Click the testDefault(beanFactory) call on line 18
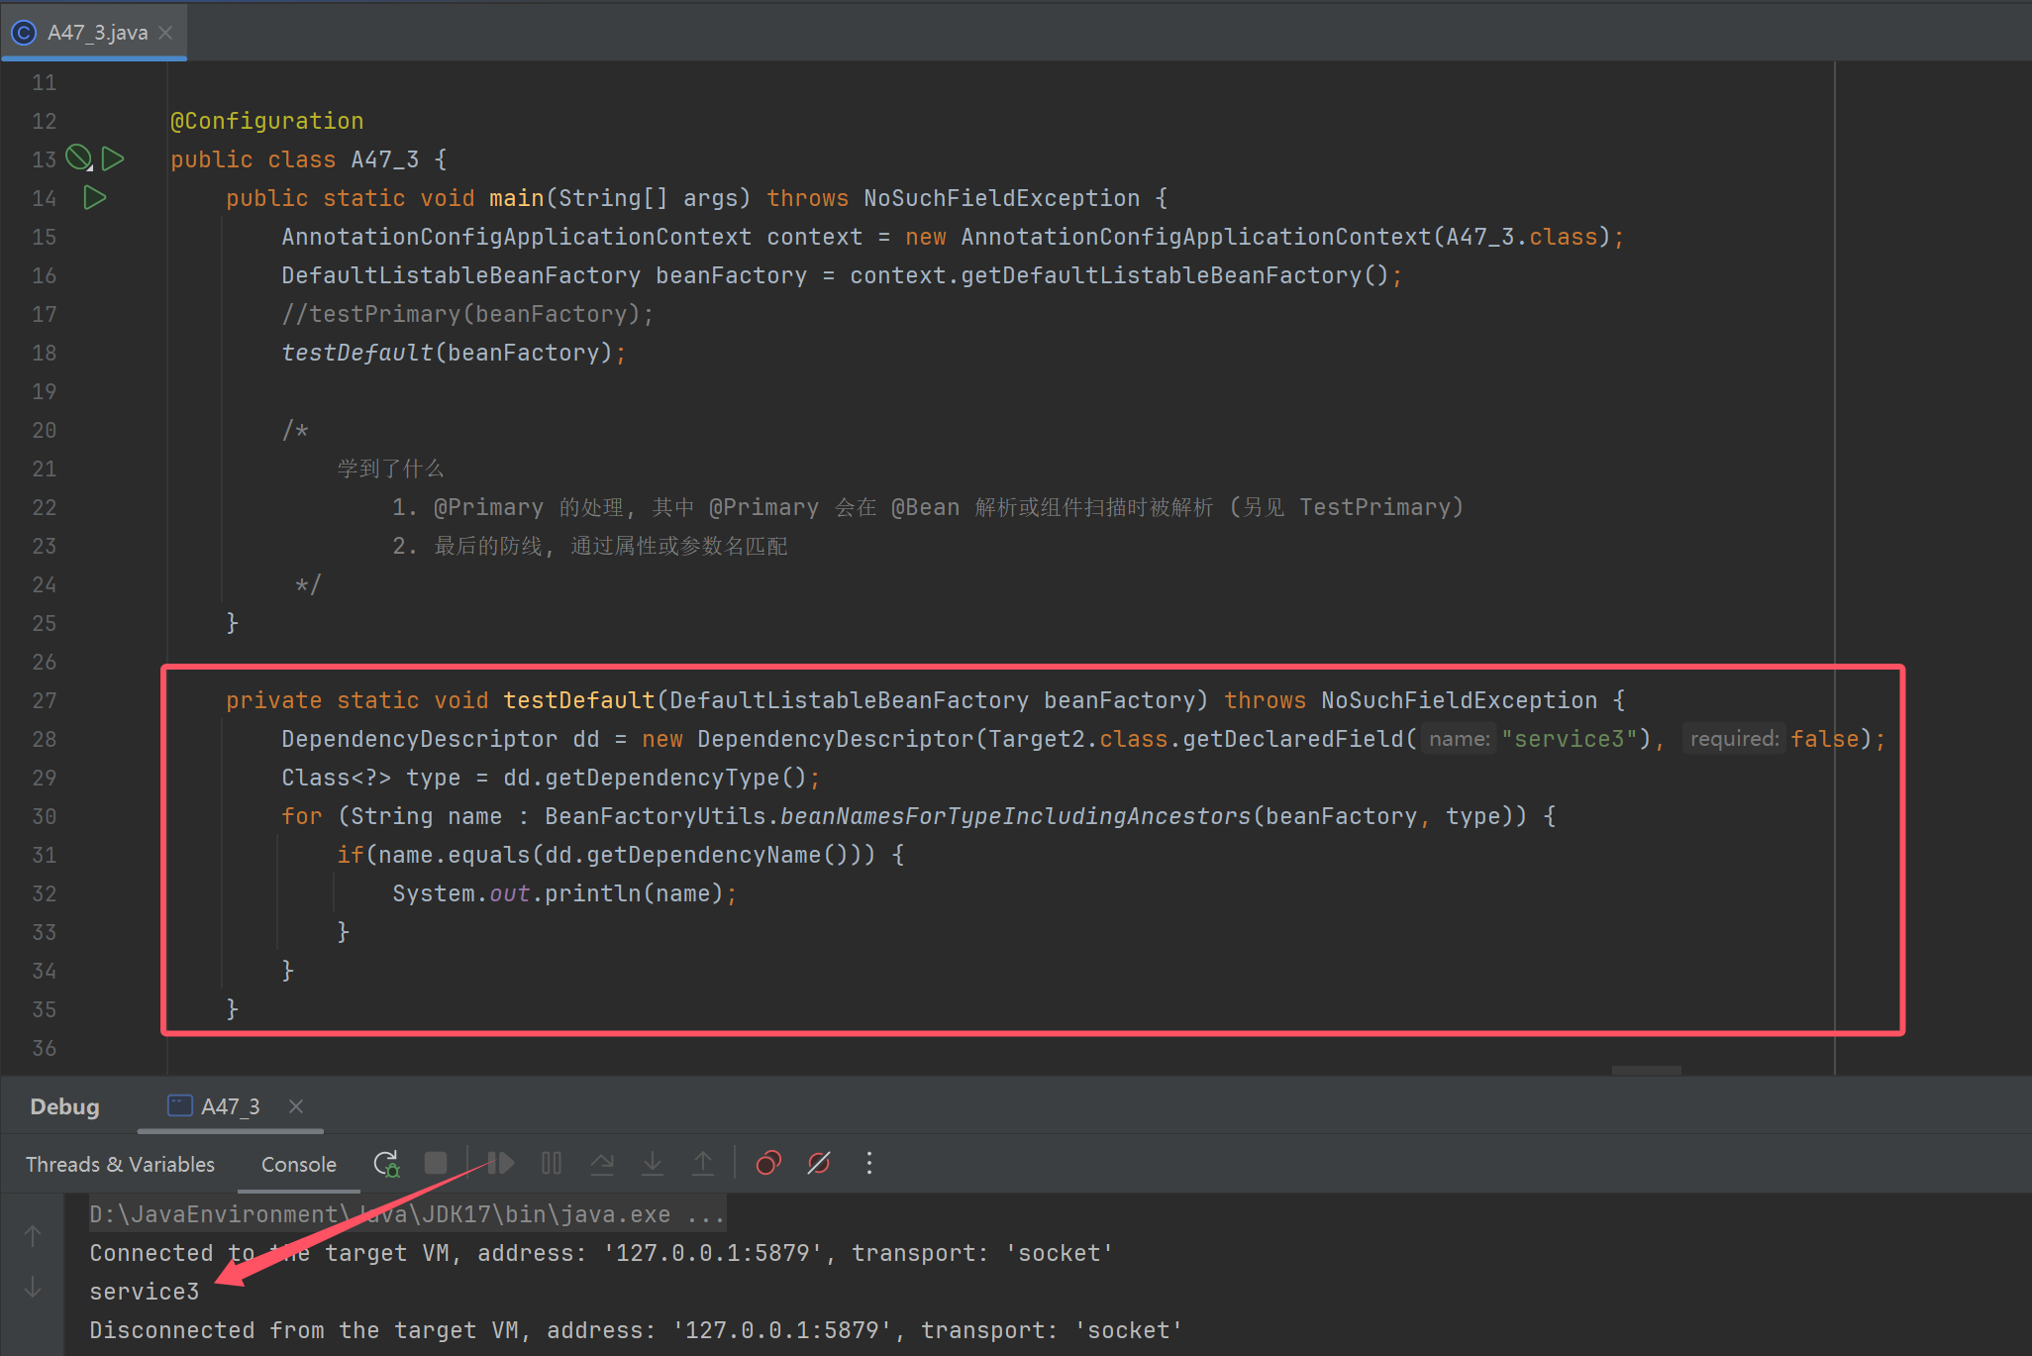The image size is (2032, 1356). click(x=454, y=353)
